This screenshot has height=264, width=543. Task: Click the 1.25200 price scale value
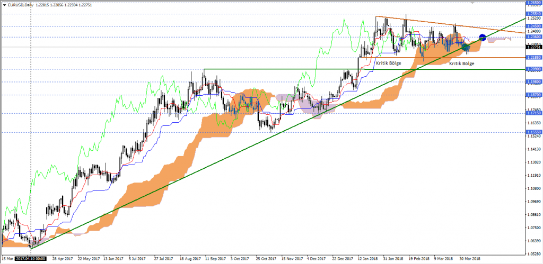533,18
